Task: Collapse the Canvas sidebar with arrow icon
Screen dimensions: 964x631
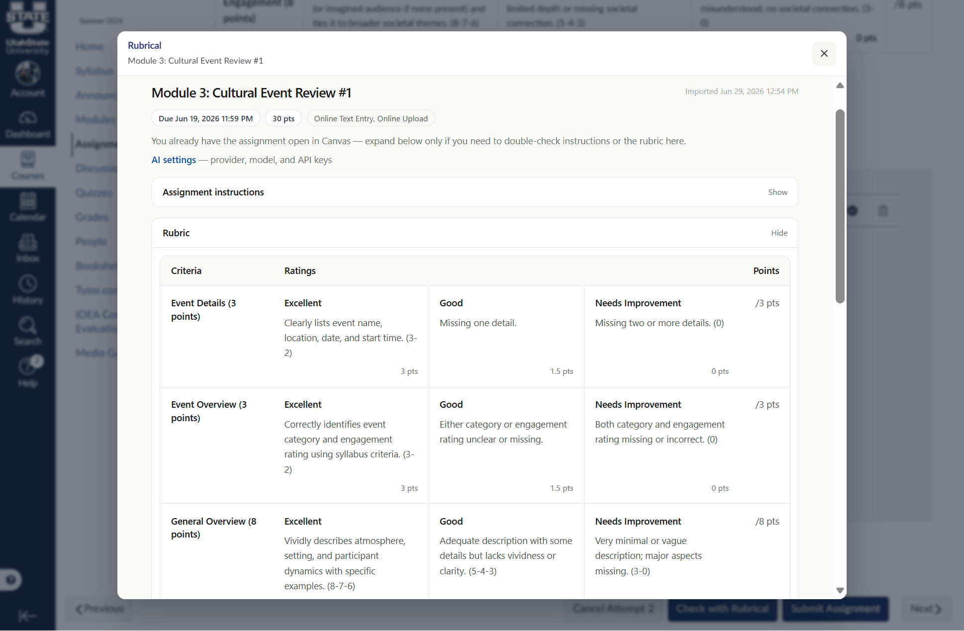Action: 27,616
